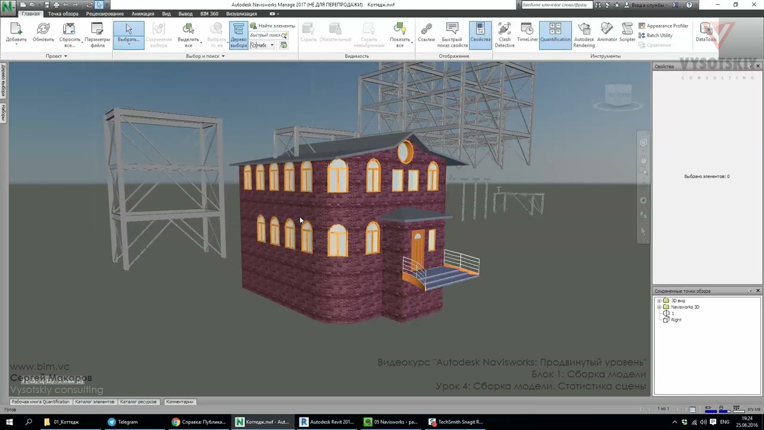The height and width of the screenshot is (430, 764).
Task: Open the DataTools icon
Action: click(x=706, y=33)
